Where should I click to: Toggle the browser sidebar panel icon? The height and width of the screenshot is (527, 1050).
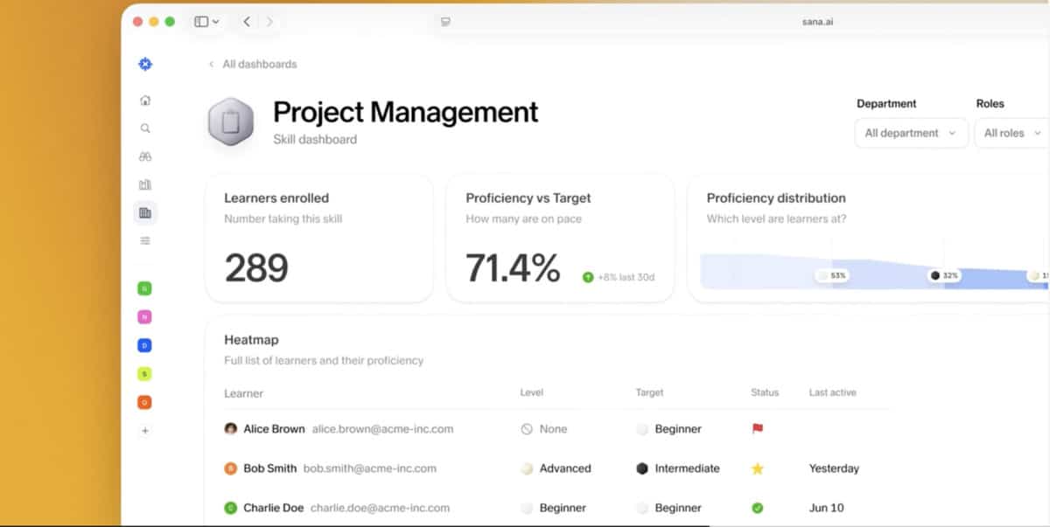tap(201, 22)
